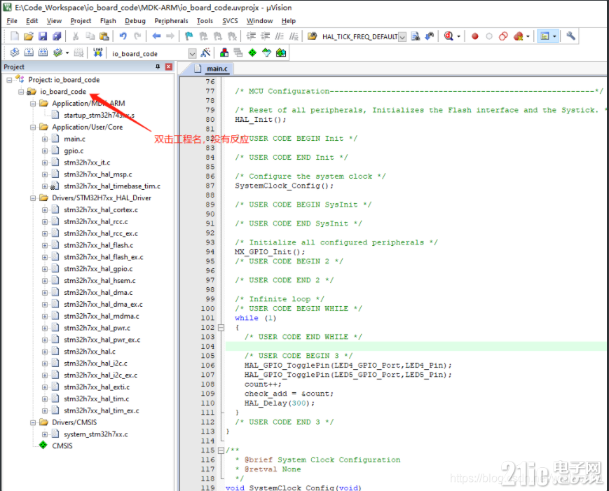Image resolution: width=609 pixels, height=491 pixels.
Task: Click SystemClock_Config() call on line 87
Action: (284, 186)
